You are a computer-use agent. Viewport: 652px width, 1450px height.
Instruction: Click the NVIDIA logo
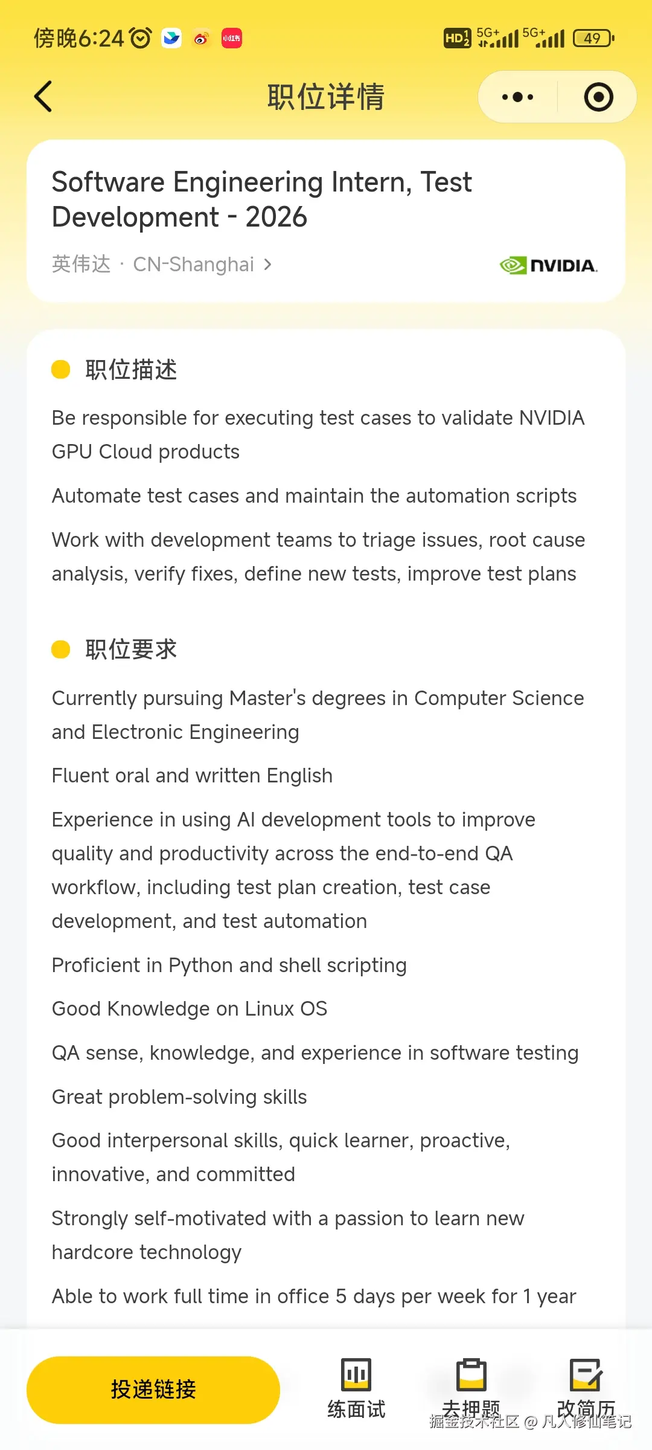pos(549,265)
